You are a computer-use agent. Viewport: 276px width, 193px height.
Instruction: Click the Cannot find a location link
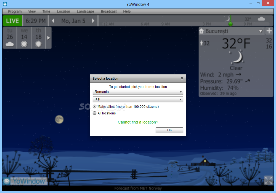click(138, 122)
